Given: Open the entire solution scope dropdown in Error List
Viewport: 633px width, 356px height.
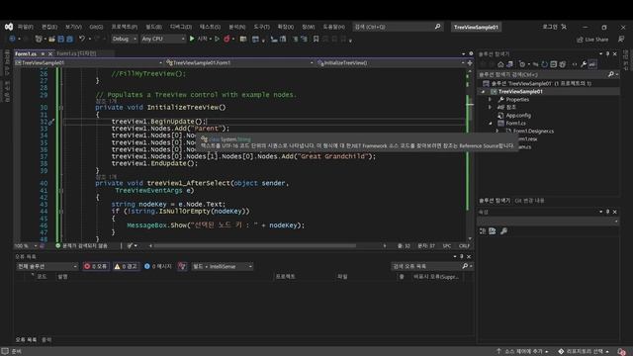Looking at the screenshot, I should (x=46, y=266).
